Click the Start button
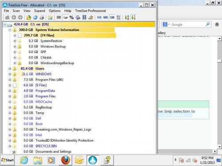The height and width of the screenshot is (166, 222). 8,160
